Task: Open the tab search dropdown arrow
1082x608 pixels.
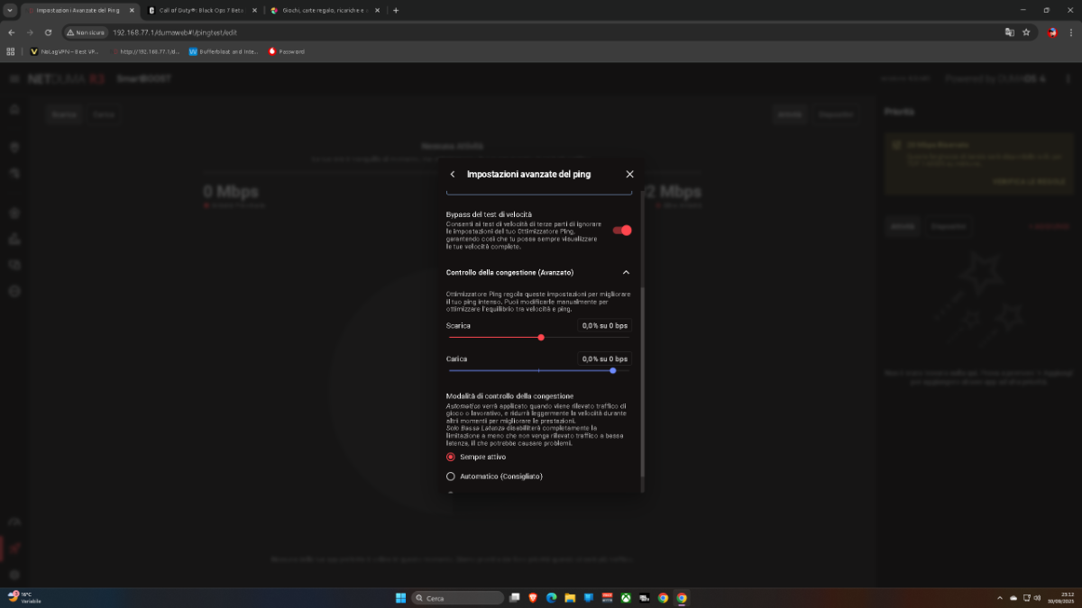Action: pyautogui.click(x=9, y=10)
